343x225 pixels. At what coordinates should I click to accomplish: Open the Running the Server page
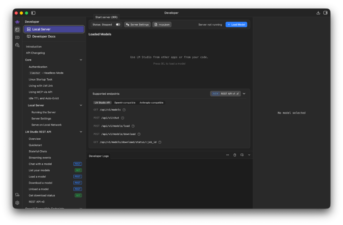44,112
